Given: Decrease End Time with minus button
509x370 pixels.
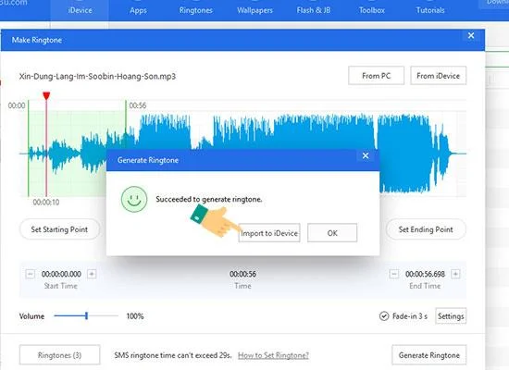Looking at the screenshot, I should [x=393, y=274].
